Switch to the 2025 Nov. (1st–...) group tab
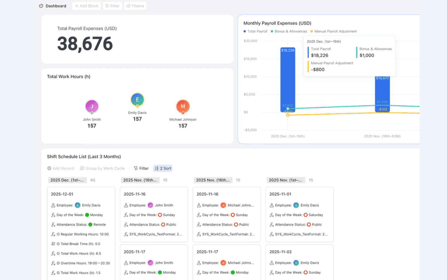The width and height of the screenshot is (447, 280). (x=286, y=180)
